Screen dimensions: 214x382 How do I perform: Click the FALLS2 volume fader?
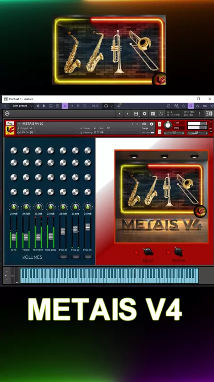coord(75,229)
